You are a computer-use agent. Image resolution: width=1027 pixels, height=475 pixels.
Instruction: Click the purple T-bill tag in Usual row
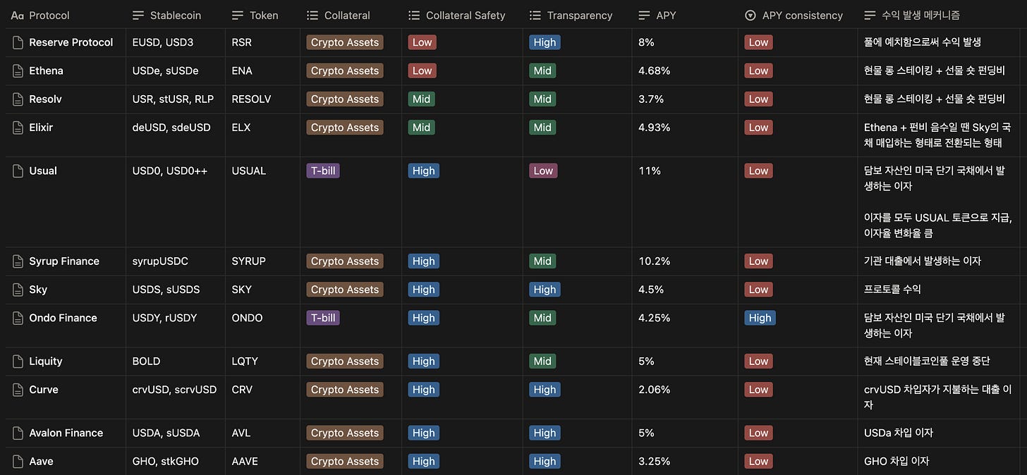pyautogui.click(x=323, y=171)
